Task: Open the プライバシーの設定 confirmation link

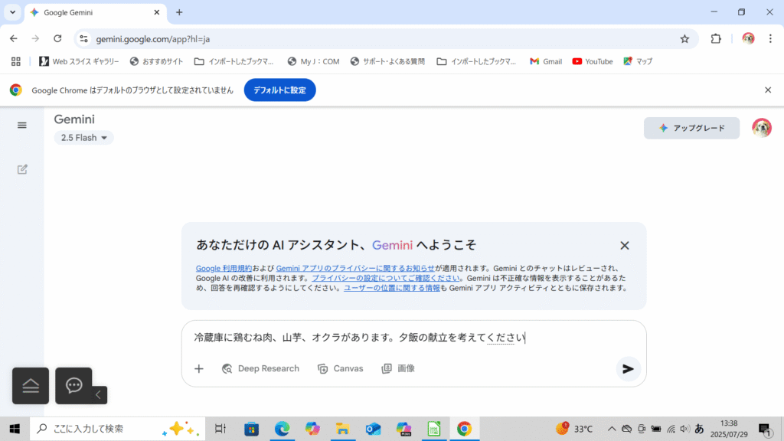Action: point(386,278)
